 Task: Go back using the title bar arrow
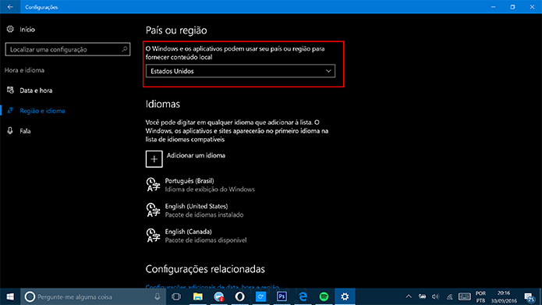pos(10,7)
